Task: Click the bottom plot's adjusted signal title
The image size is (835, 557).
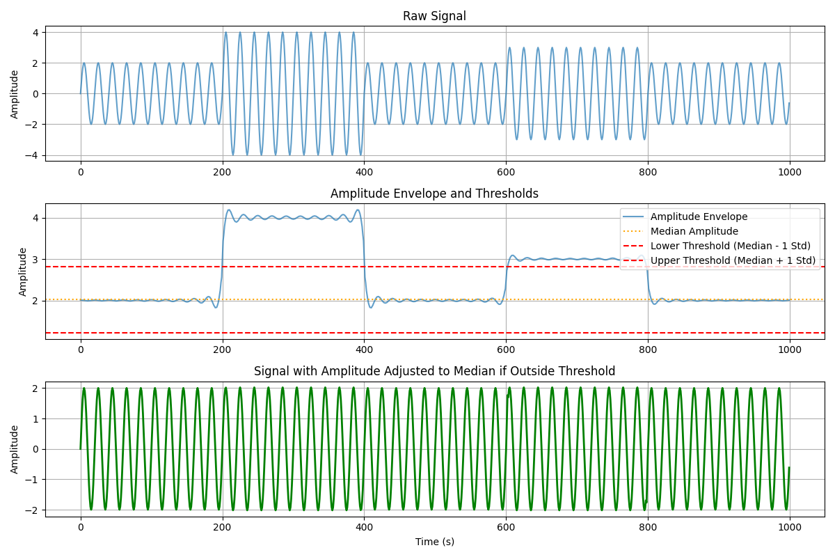Action: (434, 371)
